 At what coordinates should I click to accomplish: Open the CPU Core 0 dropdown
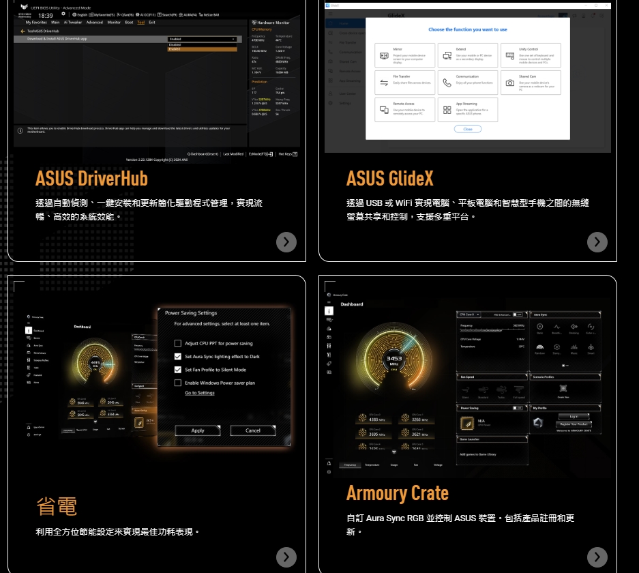pyautogui.click(x=469, y=314)
